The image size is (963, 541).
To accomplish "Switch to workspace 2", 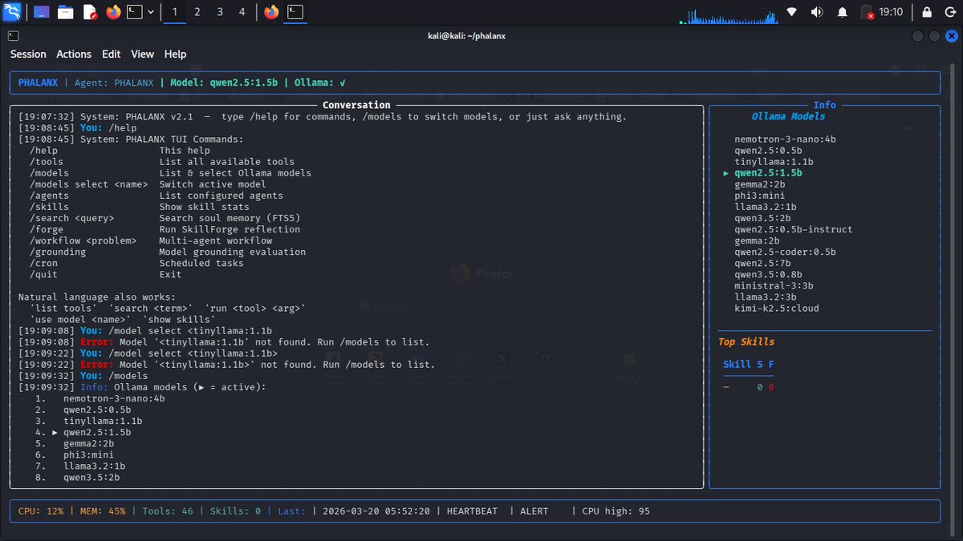I will [197, 12].
